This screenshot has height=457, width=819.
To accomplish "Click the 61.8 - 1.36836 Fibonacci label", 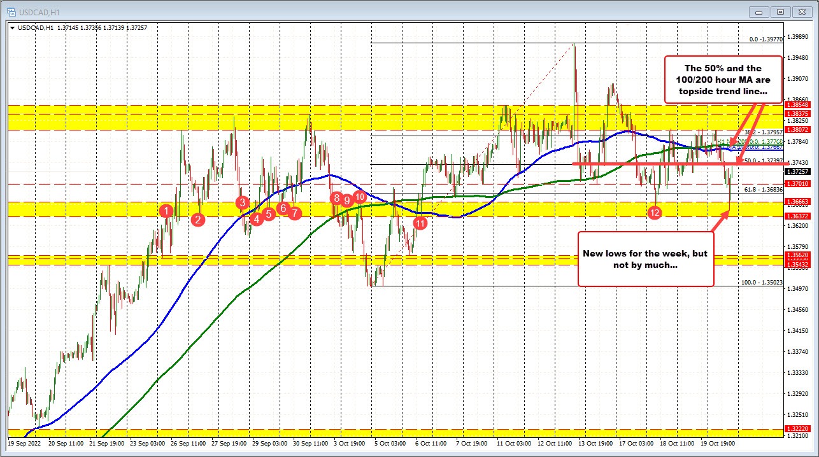I will point(764,189).
